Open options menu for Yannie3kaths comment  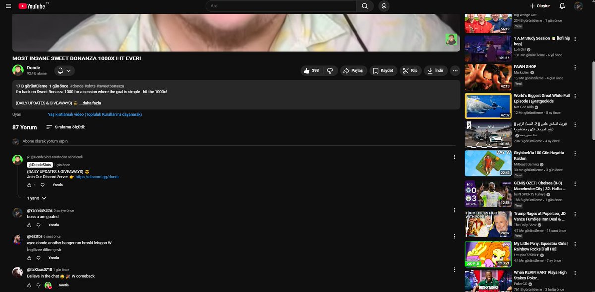pyautogui.click(x=455, y=210)
